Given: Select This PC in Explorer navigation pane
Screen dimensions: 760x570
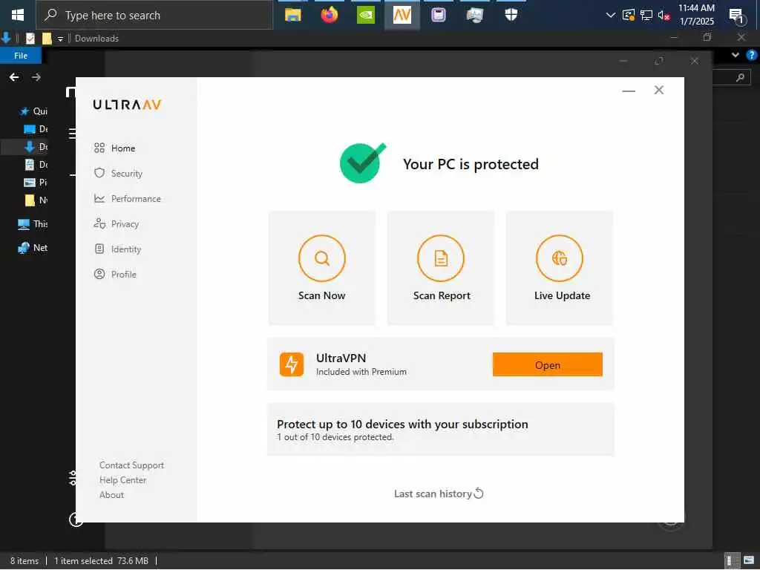Looking at the screenshot, I should coord(33,223).
